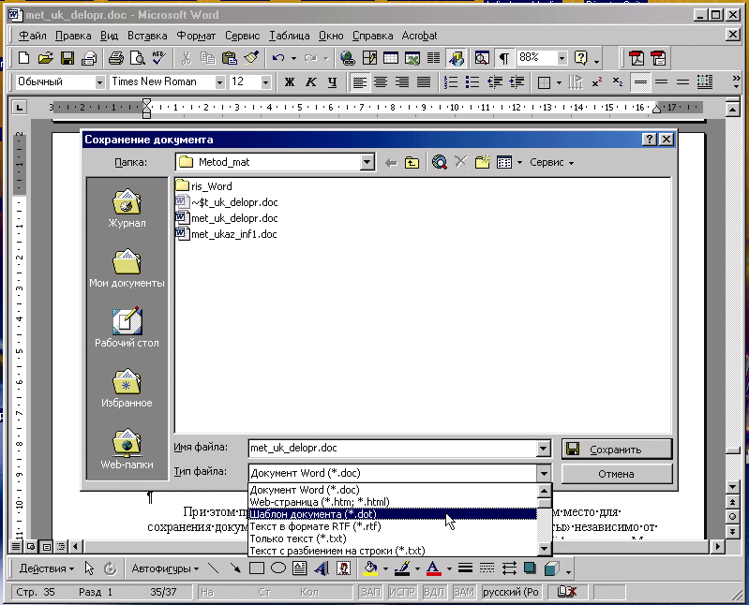
Task: Click the Font Color A swatch
Action: tap(434, 568)
